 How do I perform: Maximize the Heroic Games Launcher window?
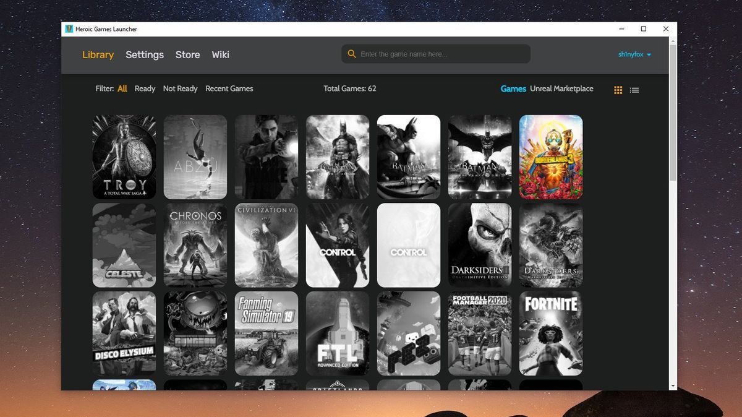[644, 29]
